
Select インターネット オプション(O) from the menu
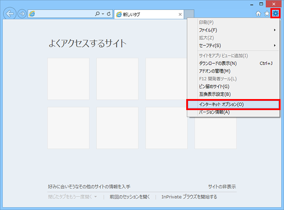pos(233,104)
